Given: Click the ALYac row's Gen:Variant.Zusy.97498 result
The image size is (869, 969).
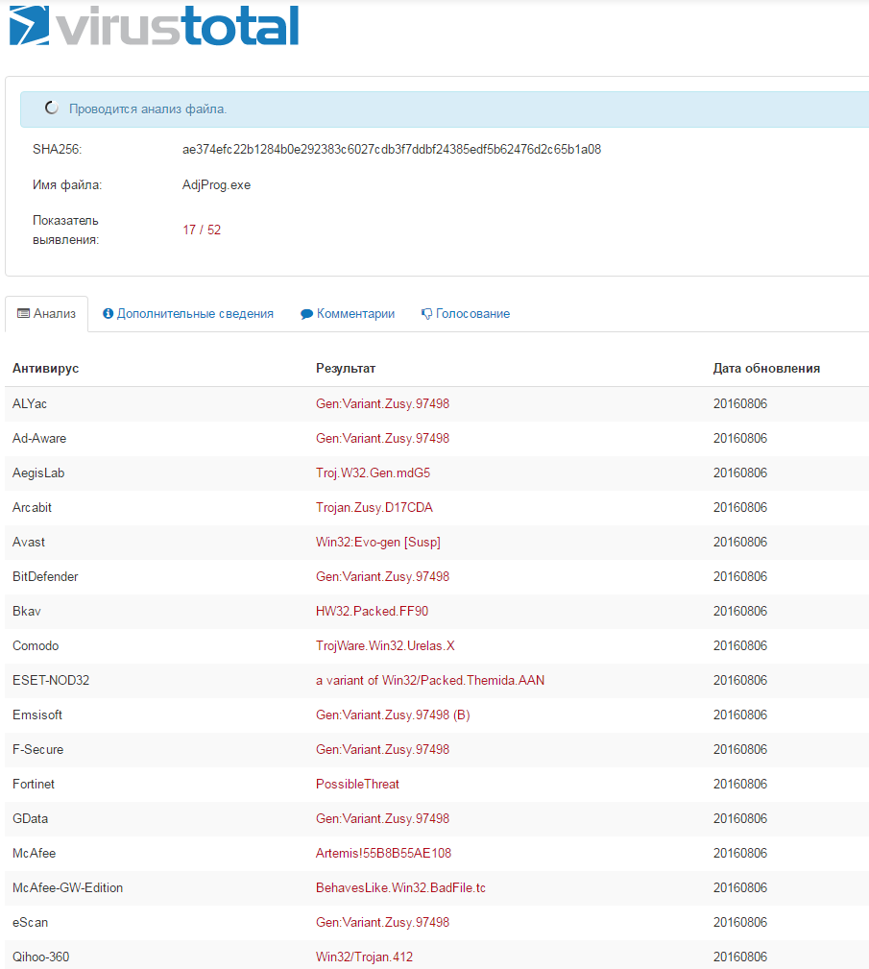Looking at the screenshot, I should pos(382,404).
